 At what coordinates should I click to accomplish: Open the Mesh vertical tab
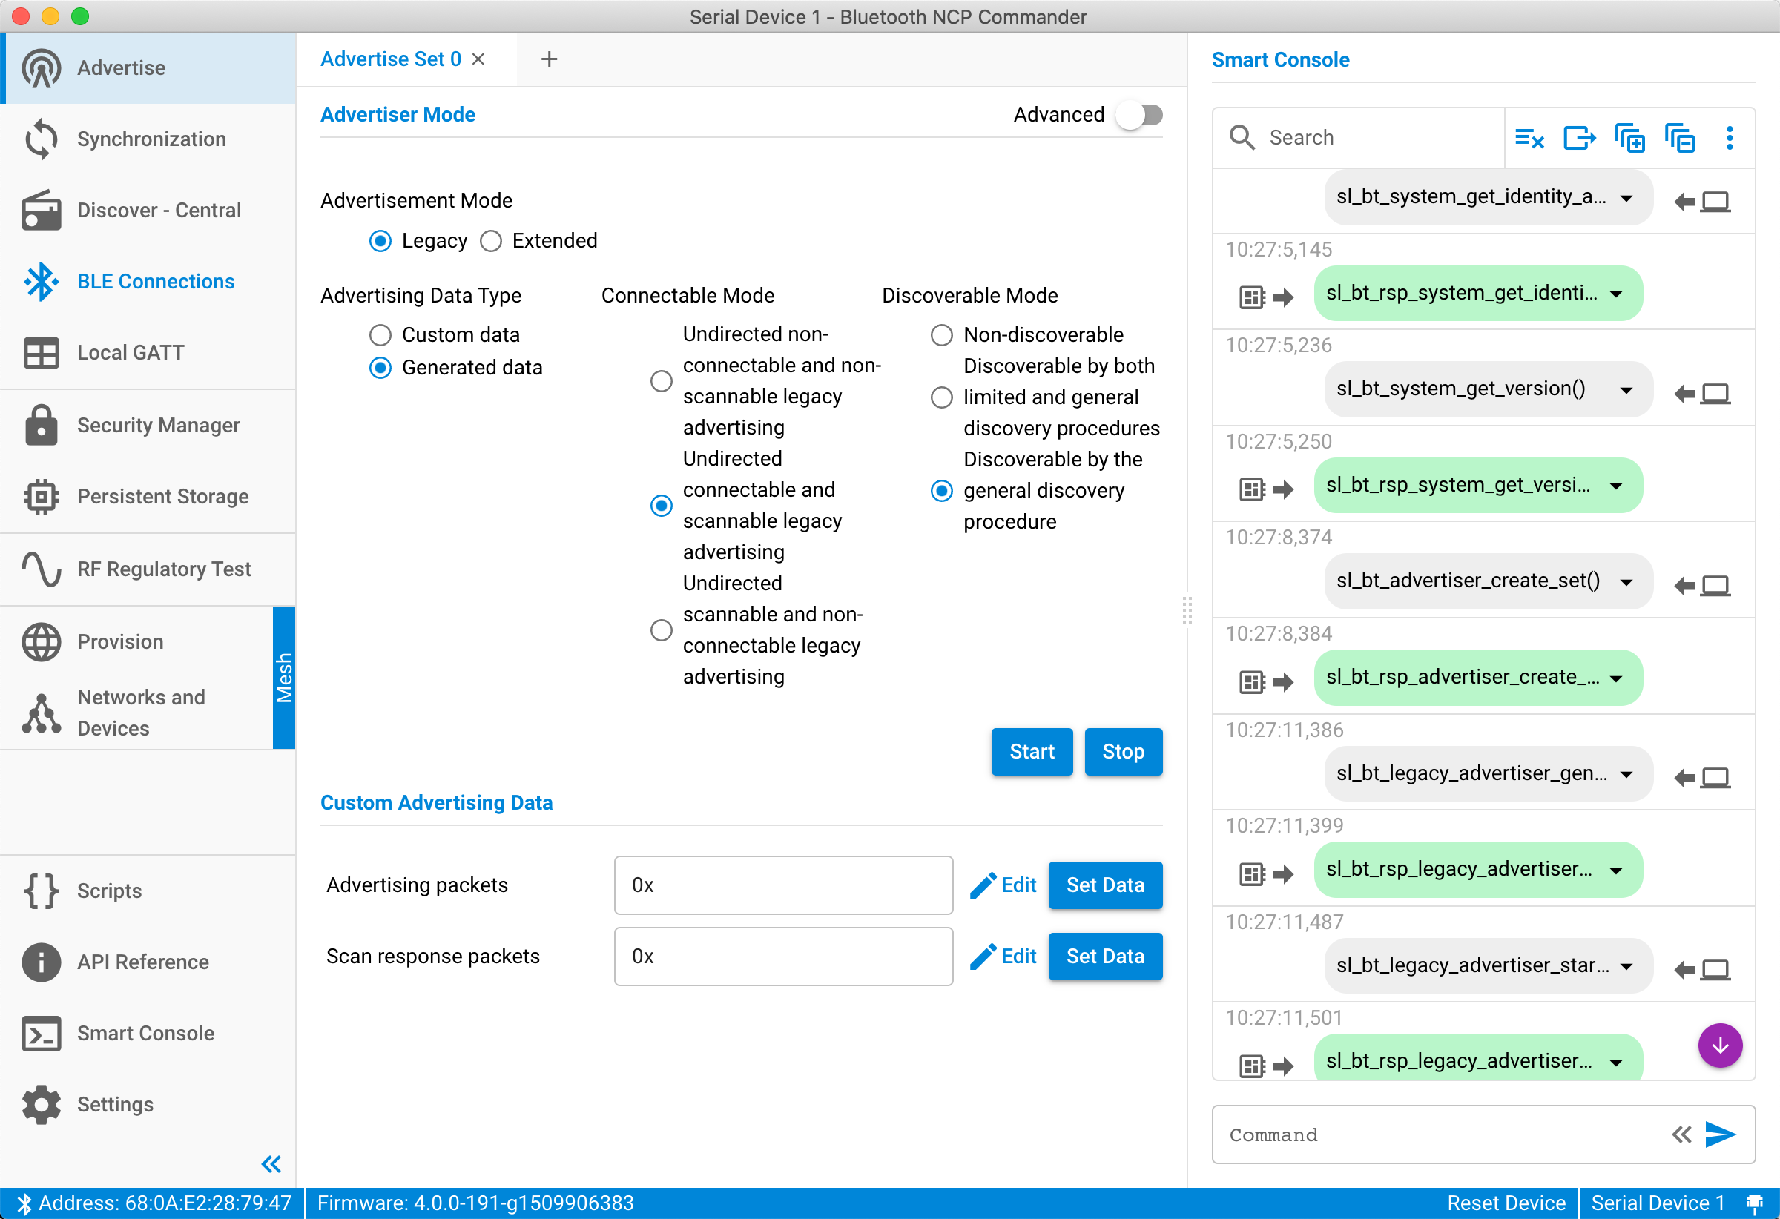pos(283,677)
